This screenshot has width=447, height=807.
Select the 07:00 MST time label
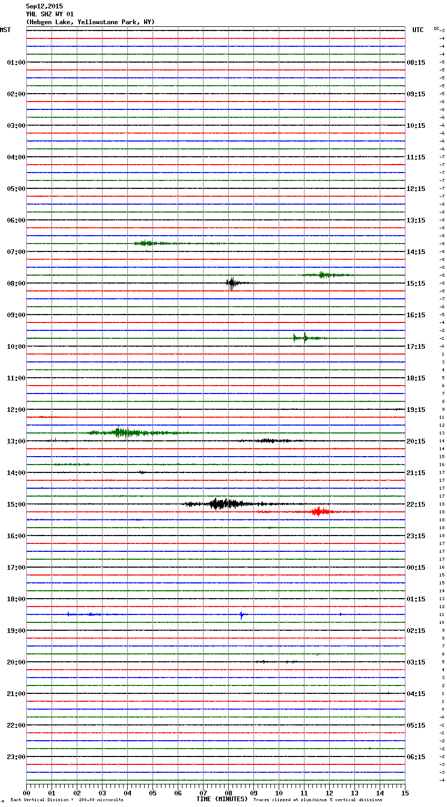16,252
